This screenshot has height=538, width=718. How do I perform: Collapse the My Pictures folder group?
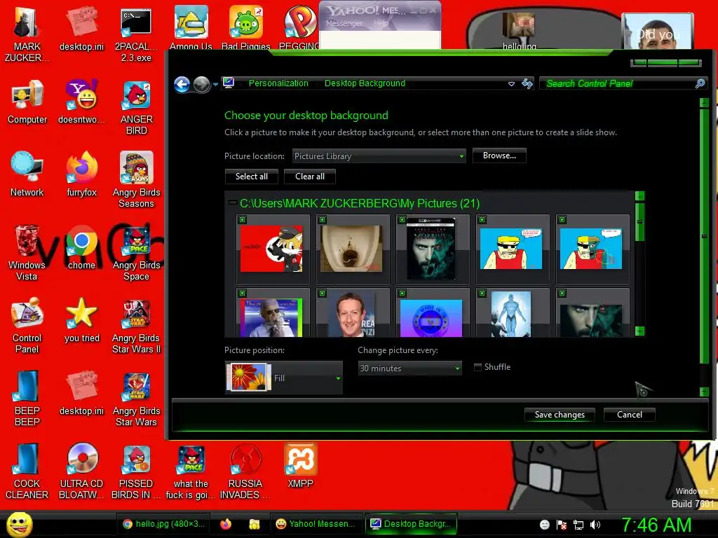232,202
